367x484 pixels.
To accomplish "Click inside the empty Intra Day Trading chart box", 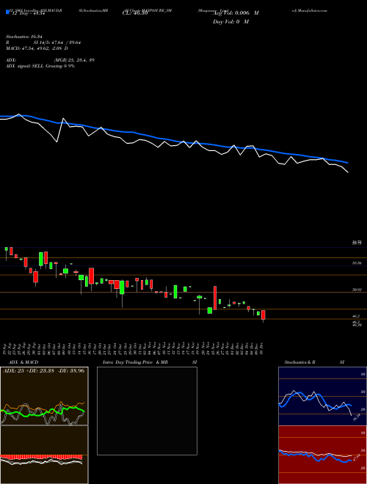I will (x=147, y=411).
